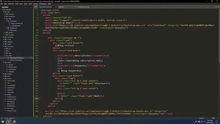Expand the public folder
220x124 pixels.
pos(4,44)
